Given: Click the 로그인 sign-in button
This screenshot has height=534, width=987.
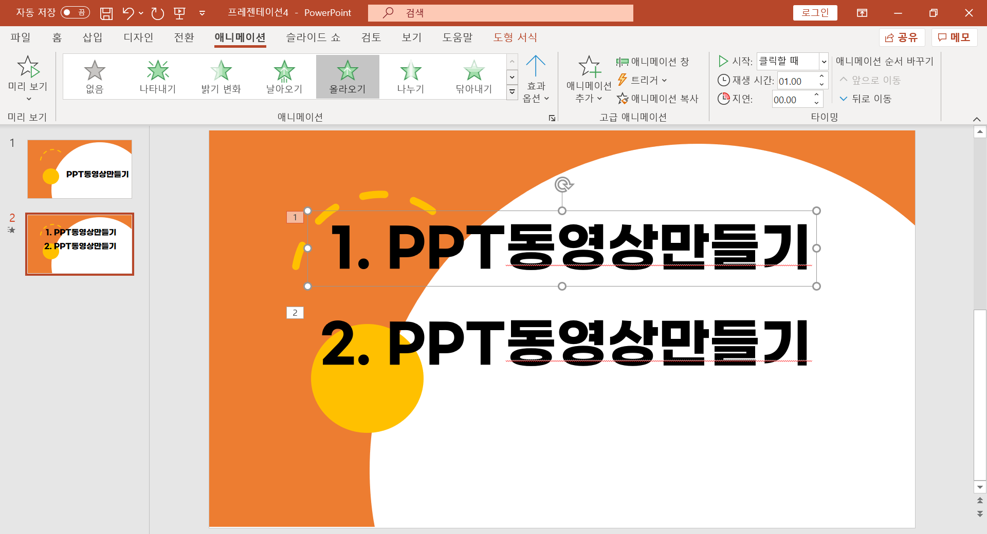Looking at the screenshot, I should point(815,13).
